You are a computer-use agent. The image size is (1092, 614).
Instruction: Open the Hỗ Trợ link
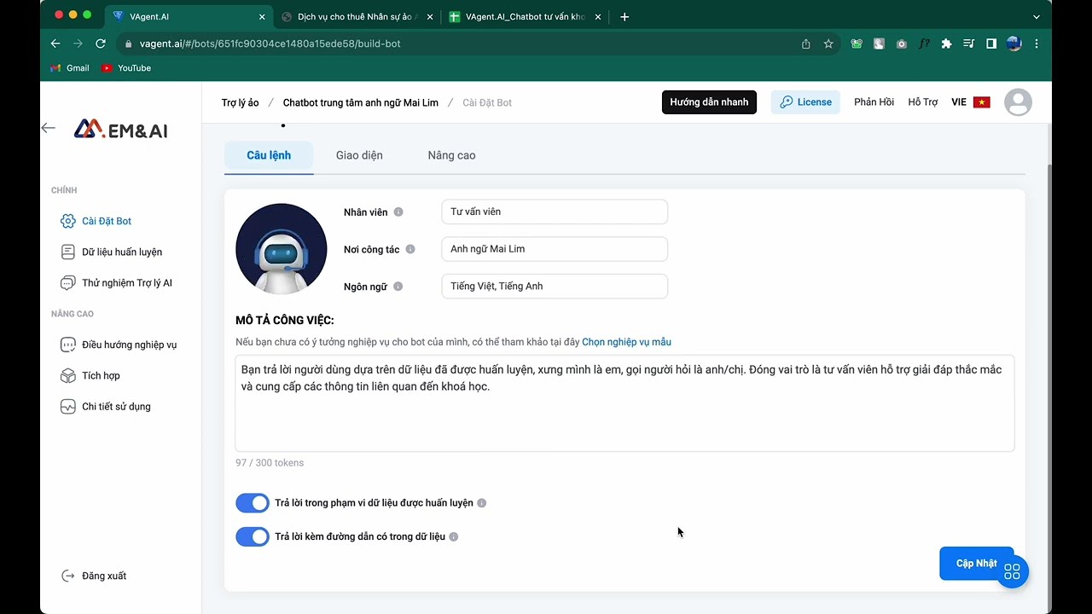click(923, 102)
